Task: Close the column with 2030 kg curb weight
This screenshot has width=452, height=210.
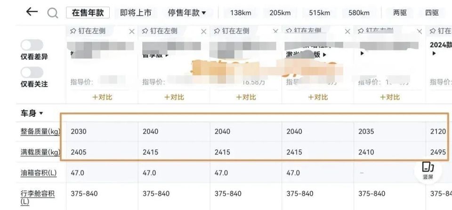Action: (x=132, y=32)
